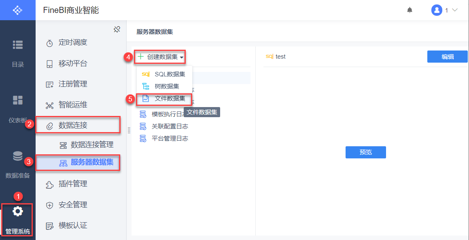Select 平台管理日志 dataset in the list

click(x=170, y=138)
